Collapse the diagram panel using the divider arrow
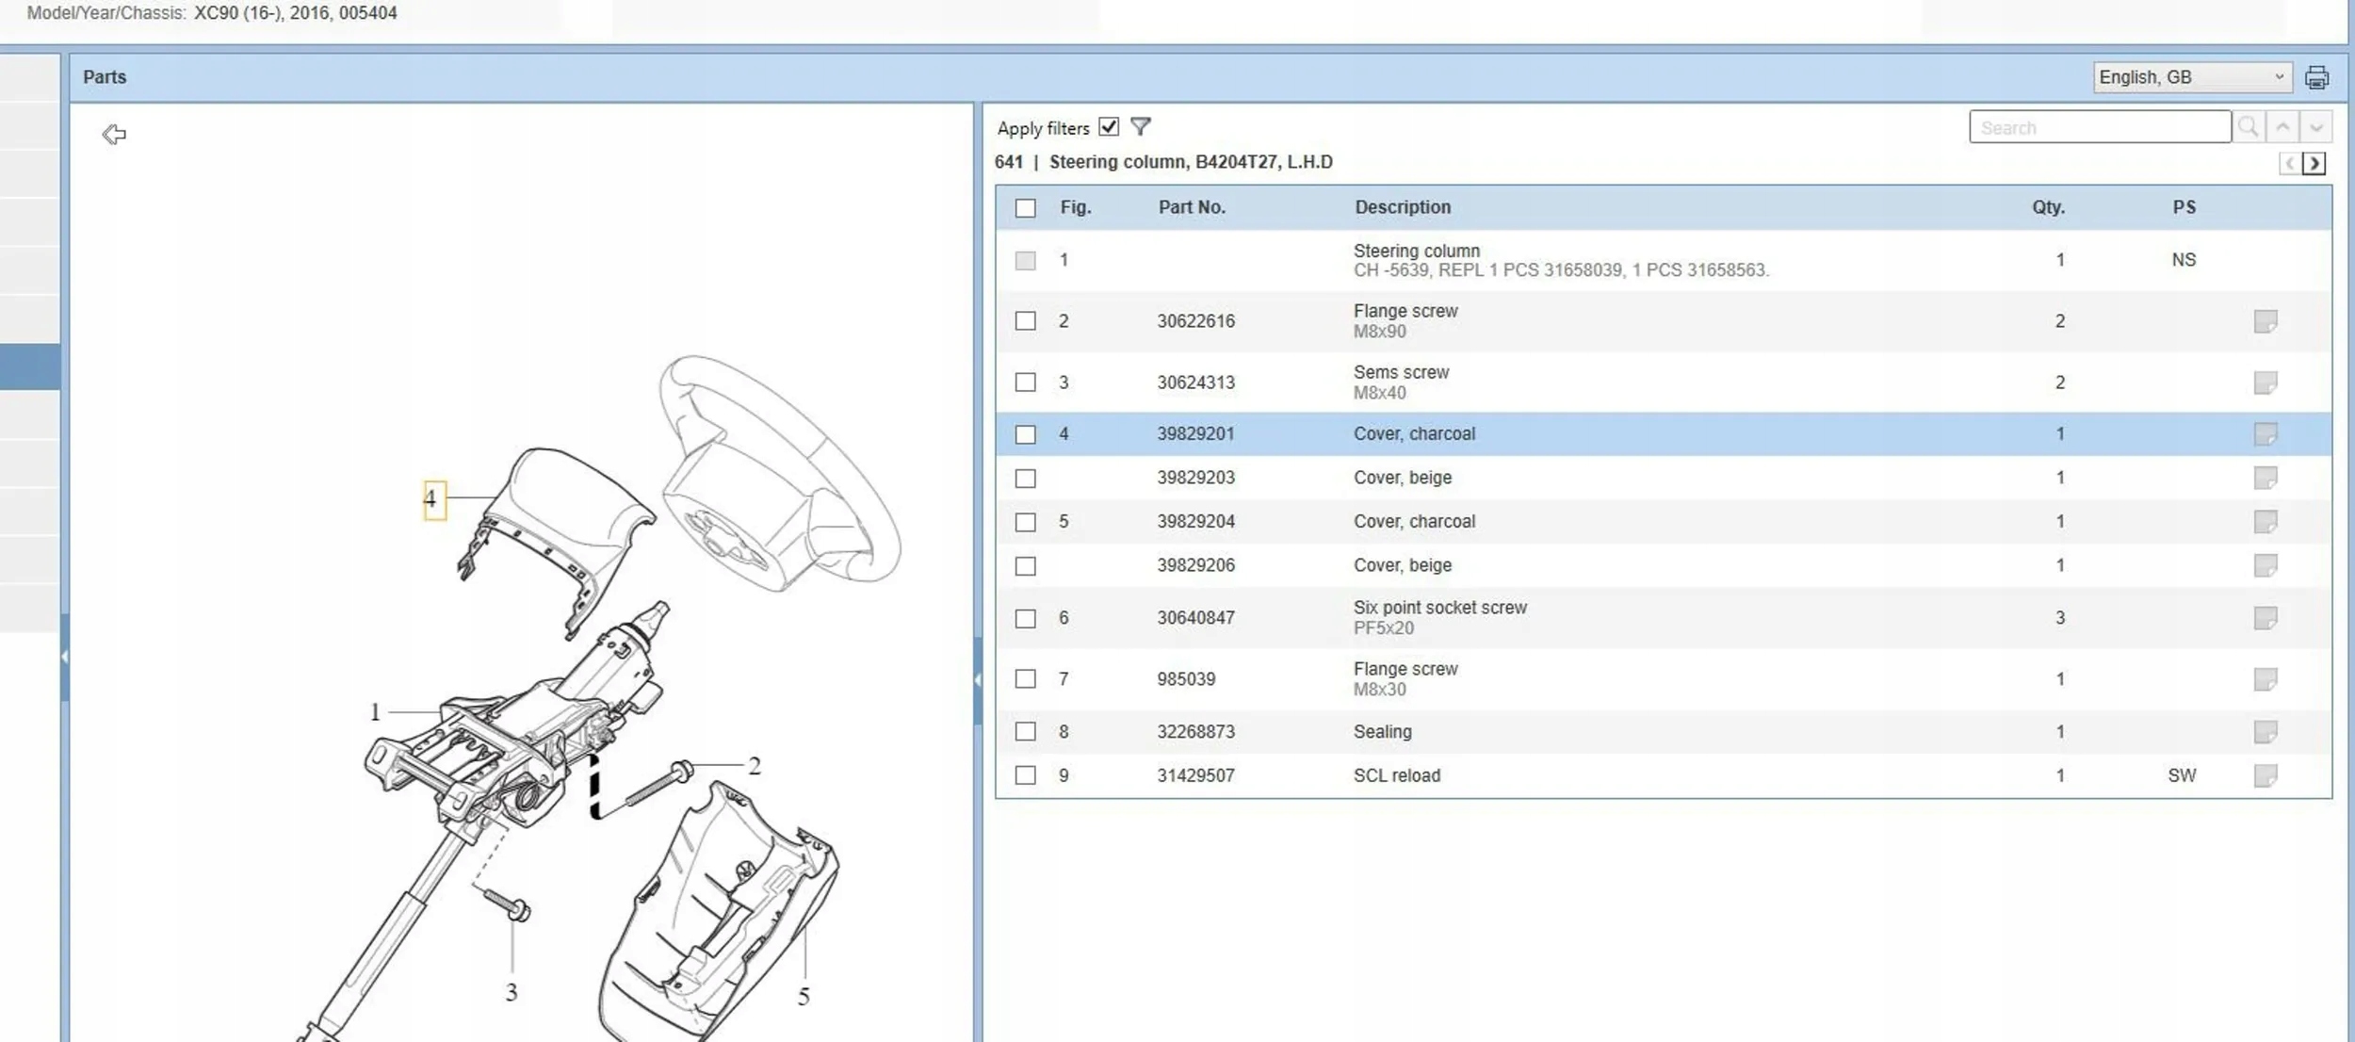The image size is (2355, 1042). (x=978, y=679)
